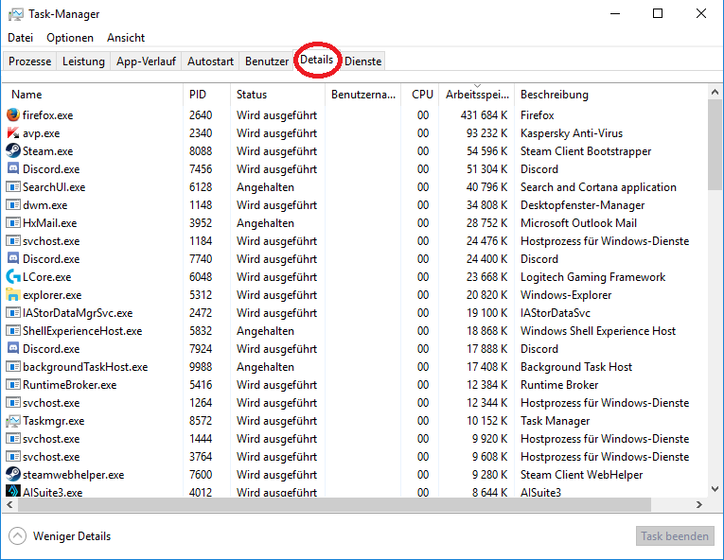Sort by Arbeitsspeicher column header

click(476, 95)
